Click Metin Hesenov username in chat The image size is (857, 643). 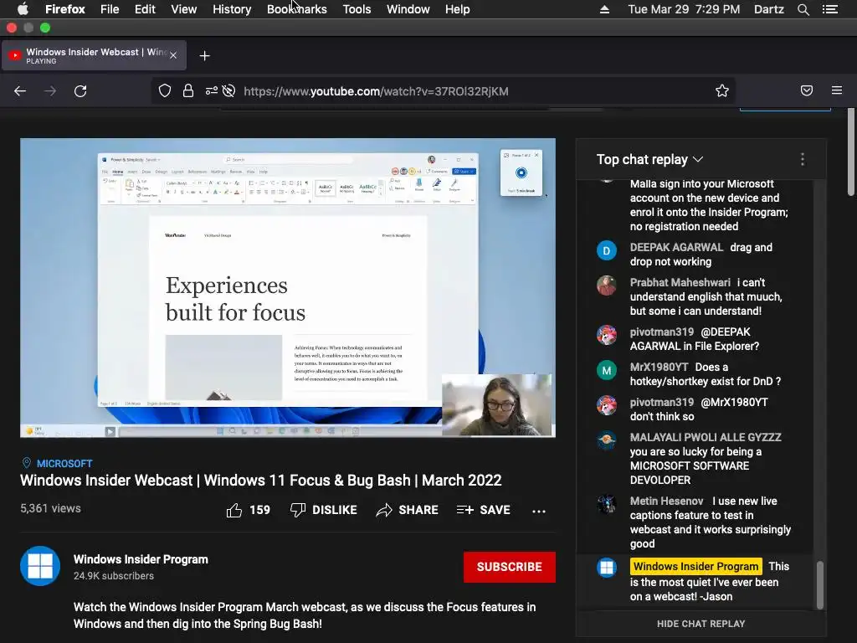click(666, 501)
